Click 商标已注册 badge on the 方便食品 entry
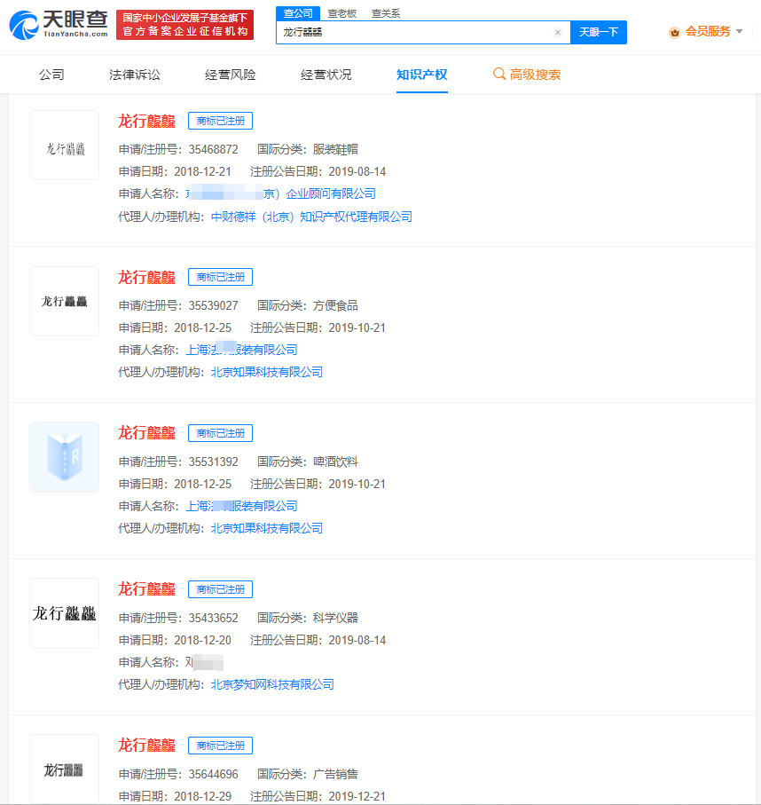The height and width of the screenshot is (805, 761). (220, 277)
